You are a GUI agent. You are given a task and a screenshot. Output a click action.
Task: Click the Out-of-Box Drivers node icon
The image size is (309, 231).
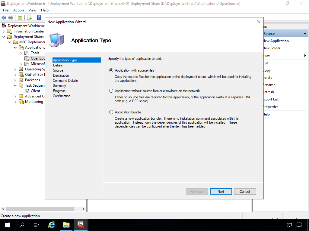21,75
